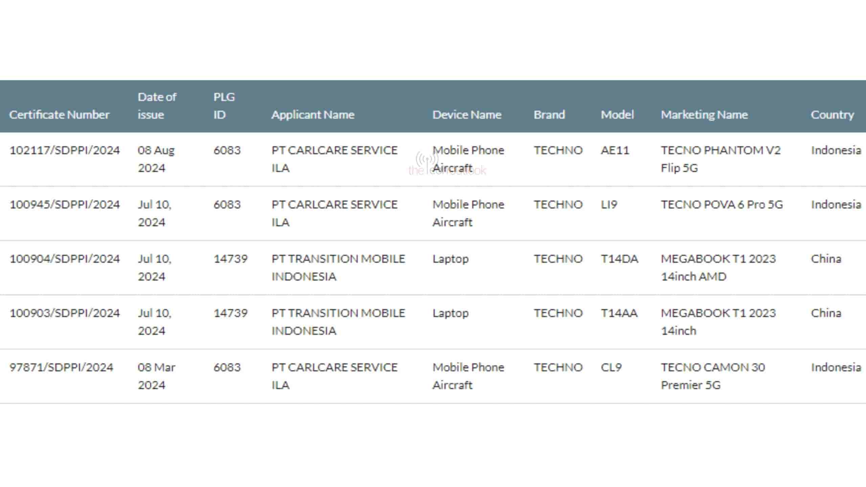866x487 pixels.
Task: Click certificate number 100903/SDPPI/2024
Action: click(65, 313)
